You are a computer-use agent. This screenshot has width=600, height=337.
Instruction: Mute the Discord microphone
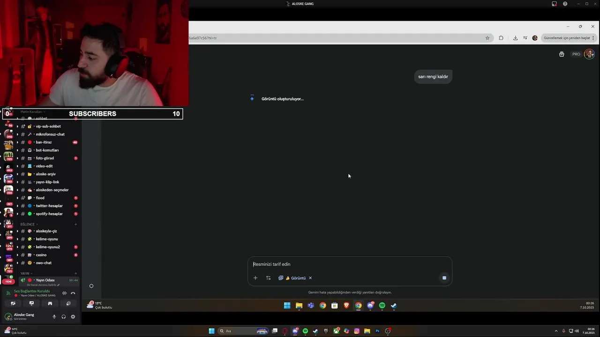pos(54,317)
